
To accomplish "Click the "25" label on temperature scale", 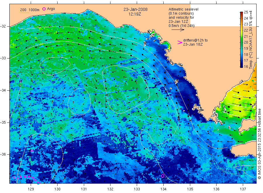I will coord(246,12).
